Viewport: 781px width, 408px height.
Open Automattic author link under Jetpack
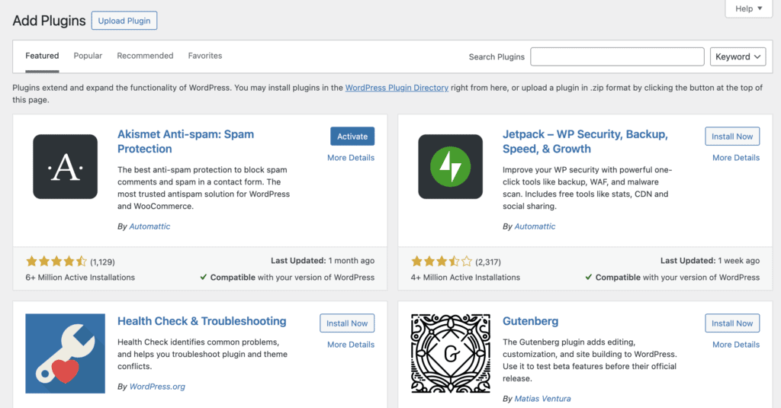coord(535,226)
